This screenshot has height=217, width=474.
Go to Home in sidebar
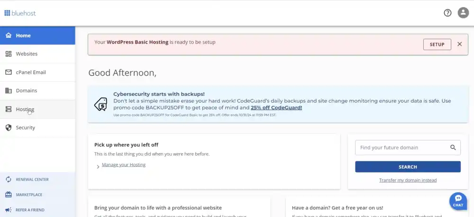37,35
